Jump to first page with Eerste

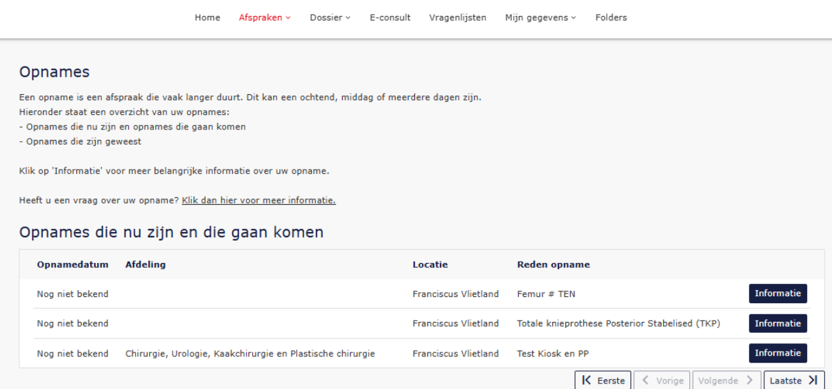[603, 381]
